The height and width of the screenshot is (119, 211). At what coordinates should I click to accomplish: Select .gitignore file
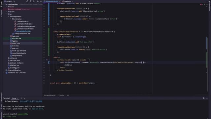13,58
